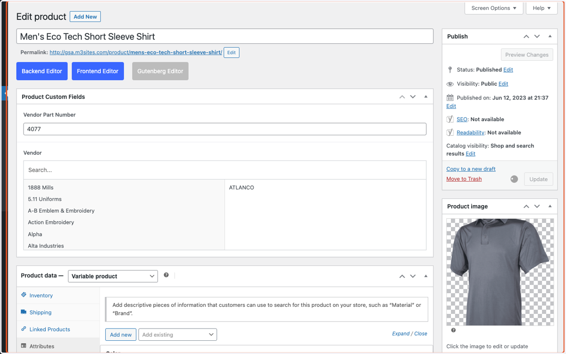Click the calendar icon beside Published on
This screenshot has width=566, height=354.
point(450,98)
